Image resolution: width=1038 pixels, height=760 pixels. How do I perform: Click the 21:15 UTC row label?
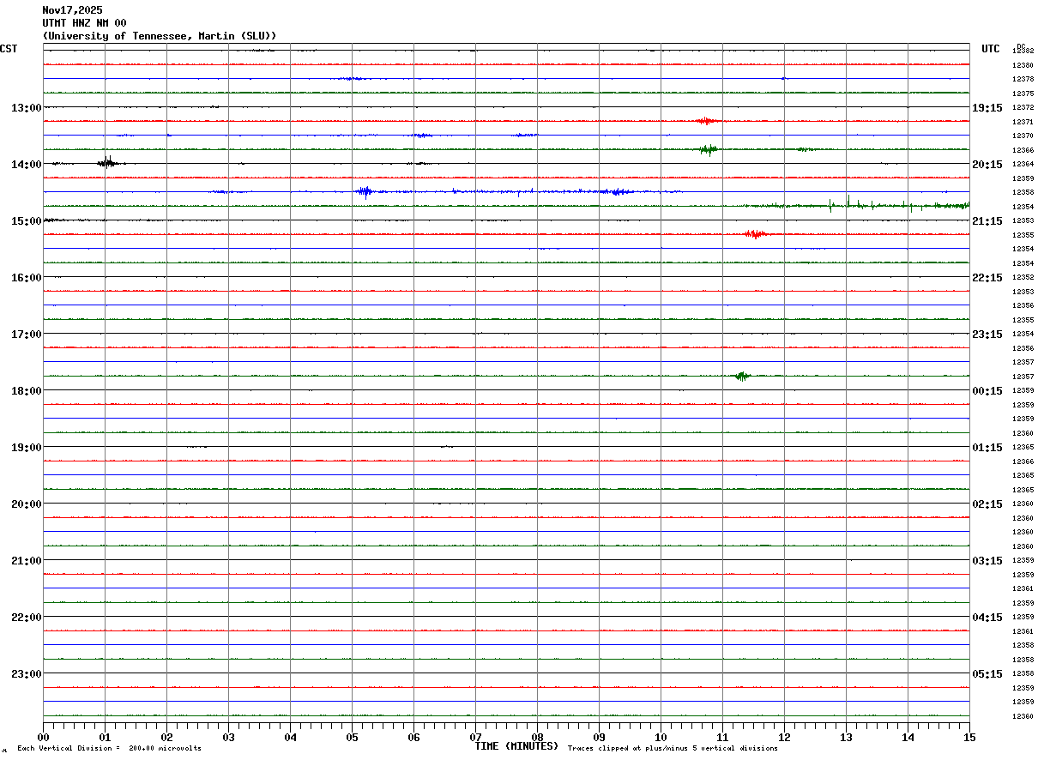[987, 221]
